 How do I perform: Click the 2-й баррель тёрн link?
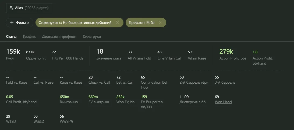(194, 82)
